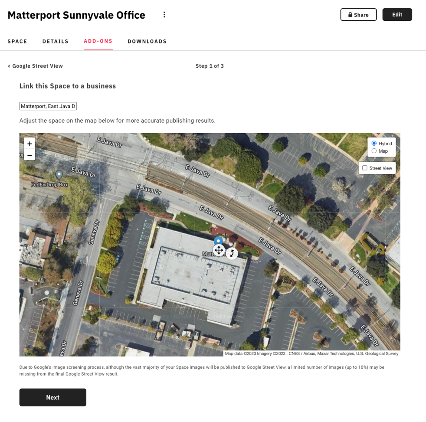The height and width of the screenshot is (422, 426).
Task: Switch to the DOWNLOADS tab
Action: 147,41
